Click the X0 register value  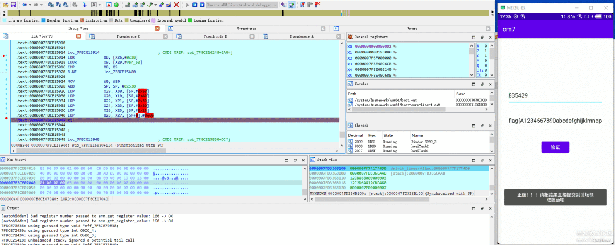click(x=372, y=46)
